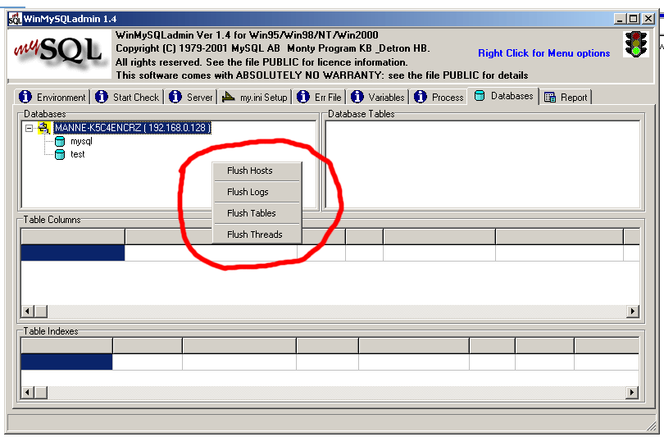664x437 pixels.
Task: Close the WinMySQLadmin window
Action: pos(648,19)
